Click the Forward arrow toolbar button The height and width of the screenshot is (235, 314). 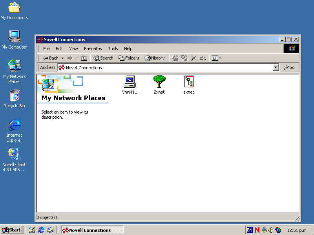point(70,58)
